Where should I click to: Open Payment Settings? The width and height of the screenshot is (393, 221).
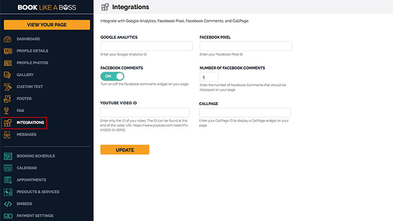pos(35,216)
